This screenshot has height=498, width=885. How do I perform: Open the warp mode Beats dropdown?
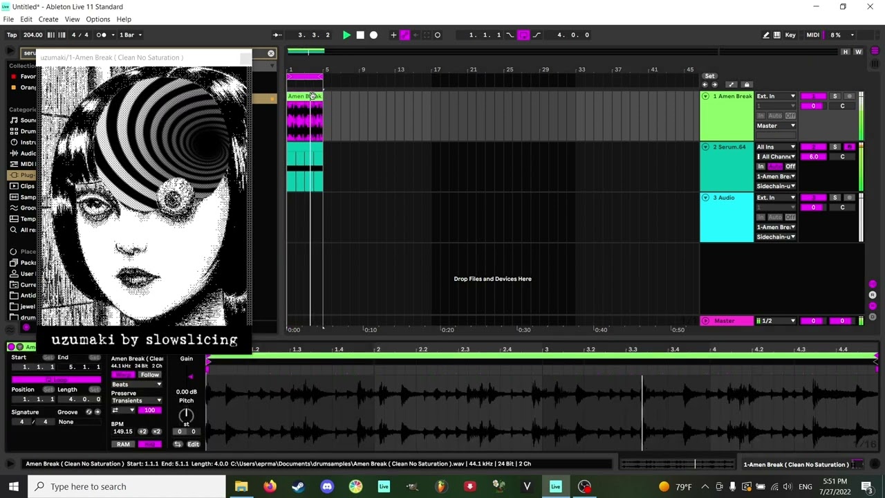137,385
